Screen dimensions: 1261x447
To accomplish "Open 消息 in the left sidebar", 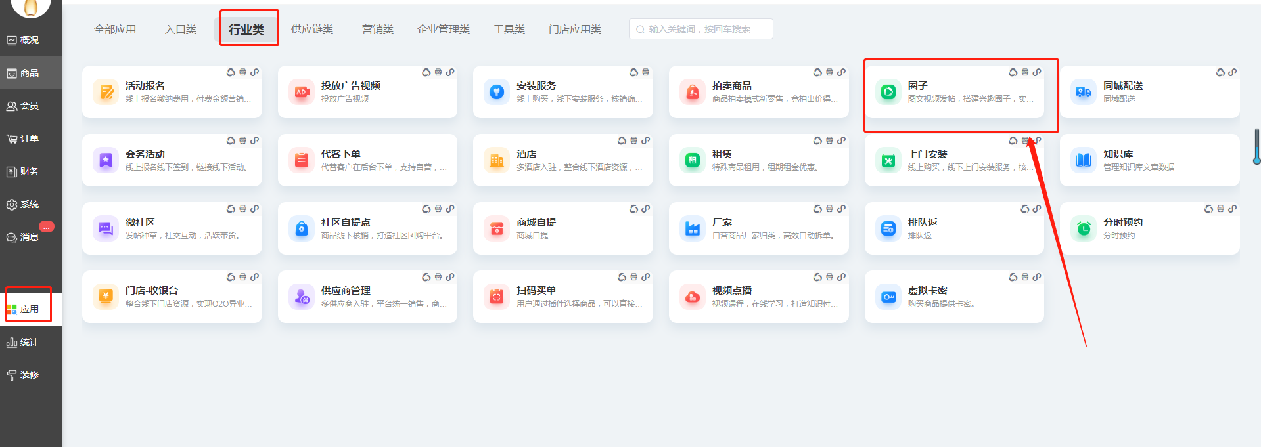I will pyautogui.click(x=30, y=237).
